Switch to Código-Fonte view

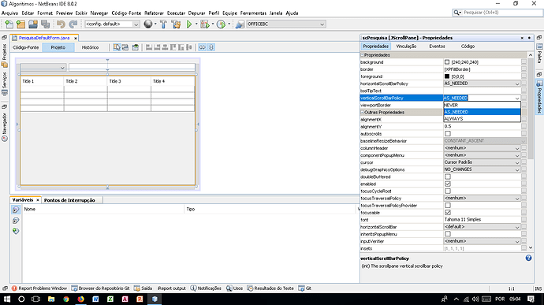tap(26, 47)
